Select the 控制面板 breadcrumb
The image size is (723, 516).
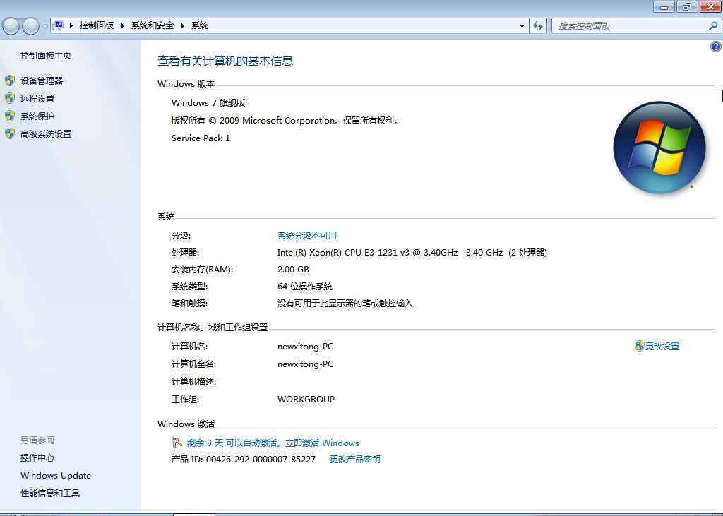(x=96, y=25)
